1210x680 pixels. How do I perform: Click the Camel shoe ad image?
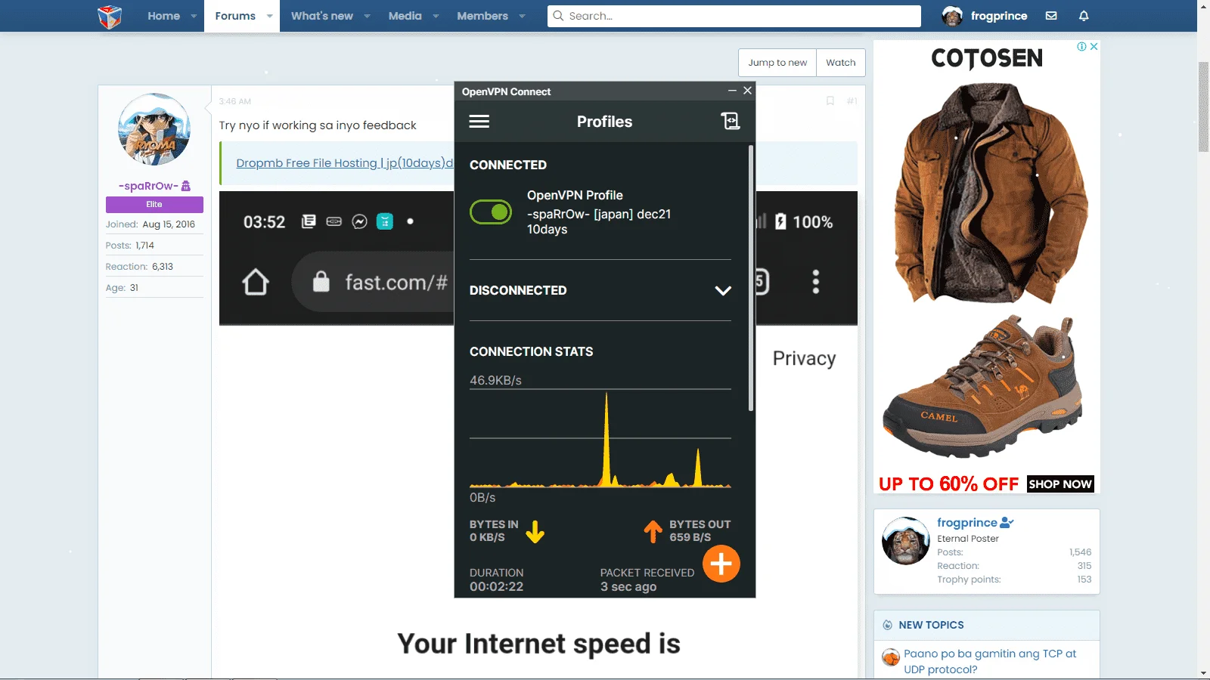pyautogui.click(x=983, y=387)
